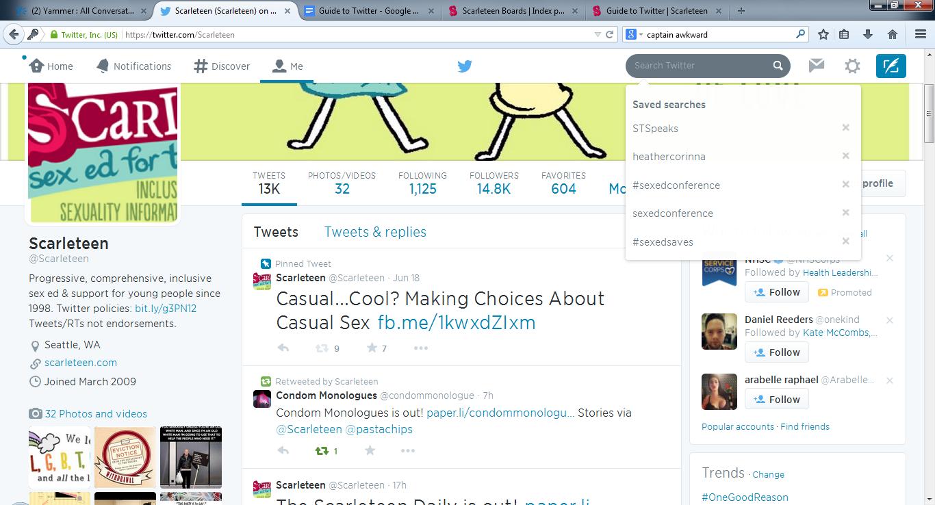Click the Find friends link

[805, 426]
